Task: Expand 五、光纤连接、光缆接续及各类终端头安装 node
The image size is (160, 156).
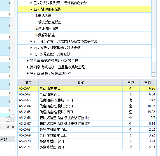Action: tap(31, 41)
